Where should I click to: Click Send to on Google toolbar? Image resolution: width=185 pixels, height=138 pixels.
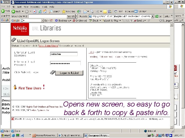tap(139, 20)
